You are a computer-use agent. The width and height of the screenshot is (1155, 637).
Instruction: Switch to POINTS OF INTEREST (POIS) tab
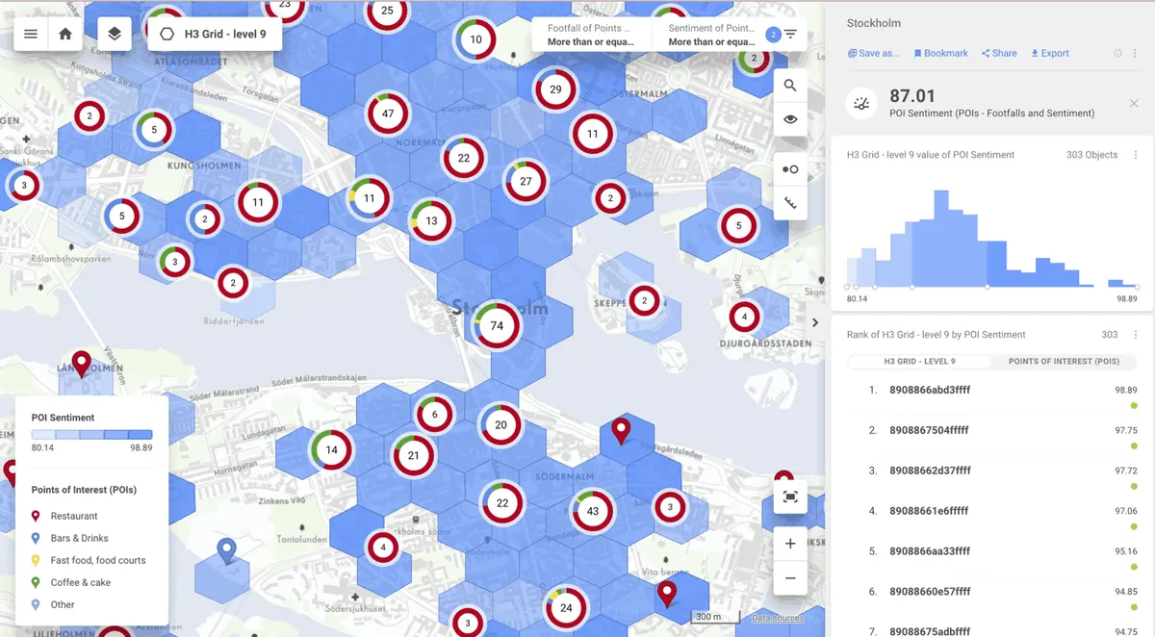pos(1064,362)
